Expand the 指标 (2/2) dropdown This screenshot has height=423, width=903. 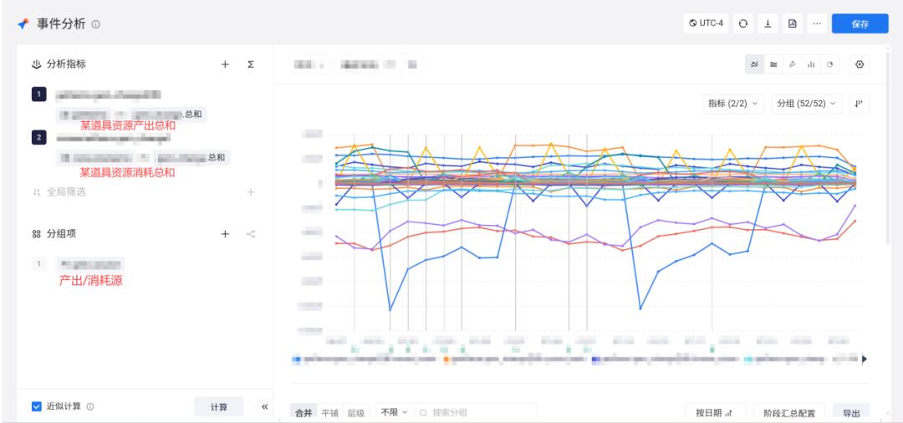[733, 104]
